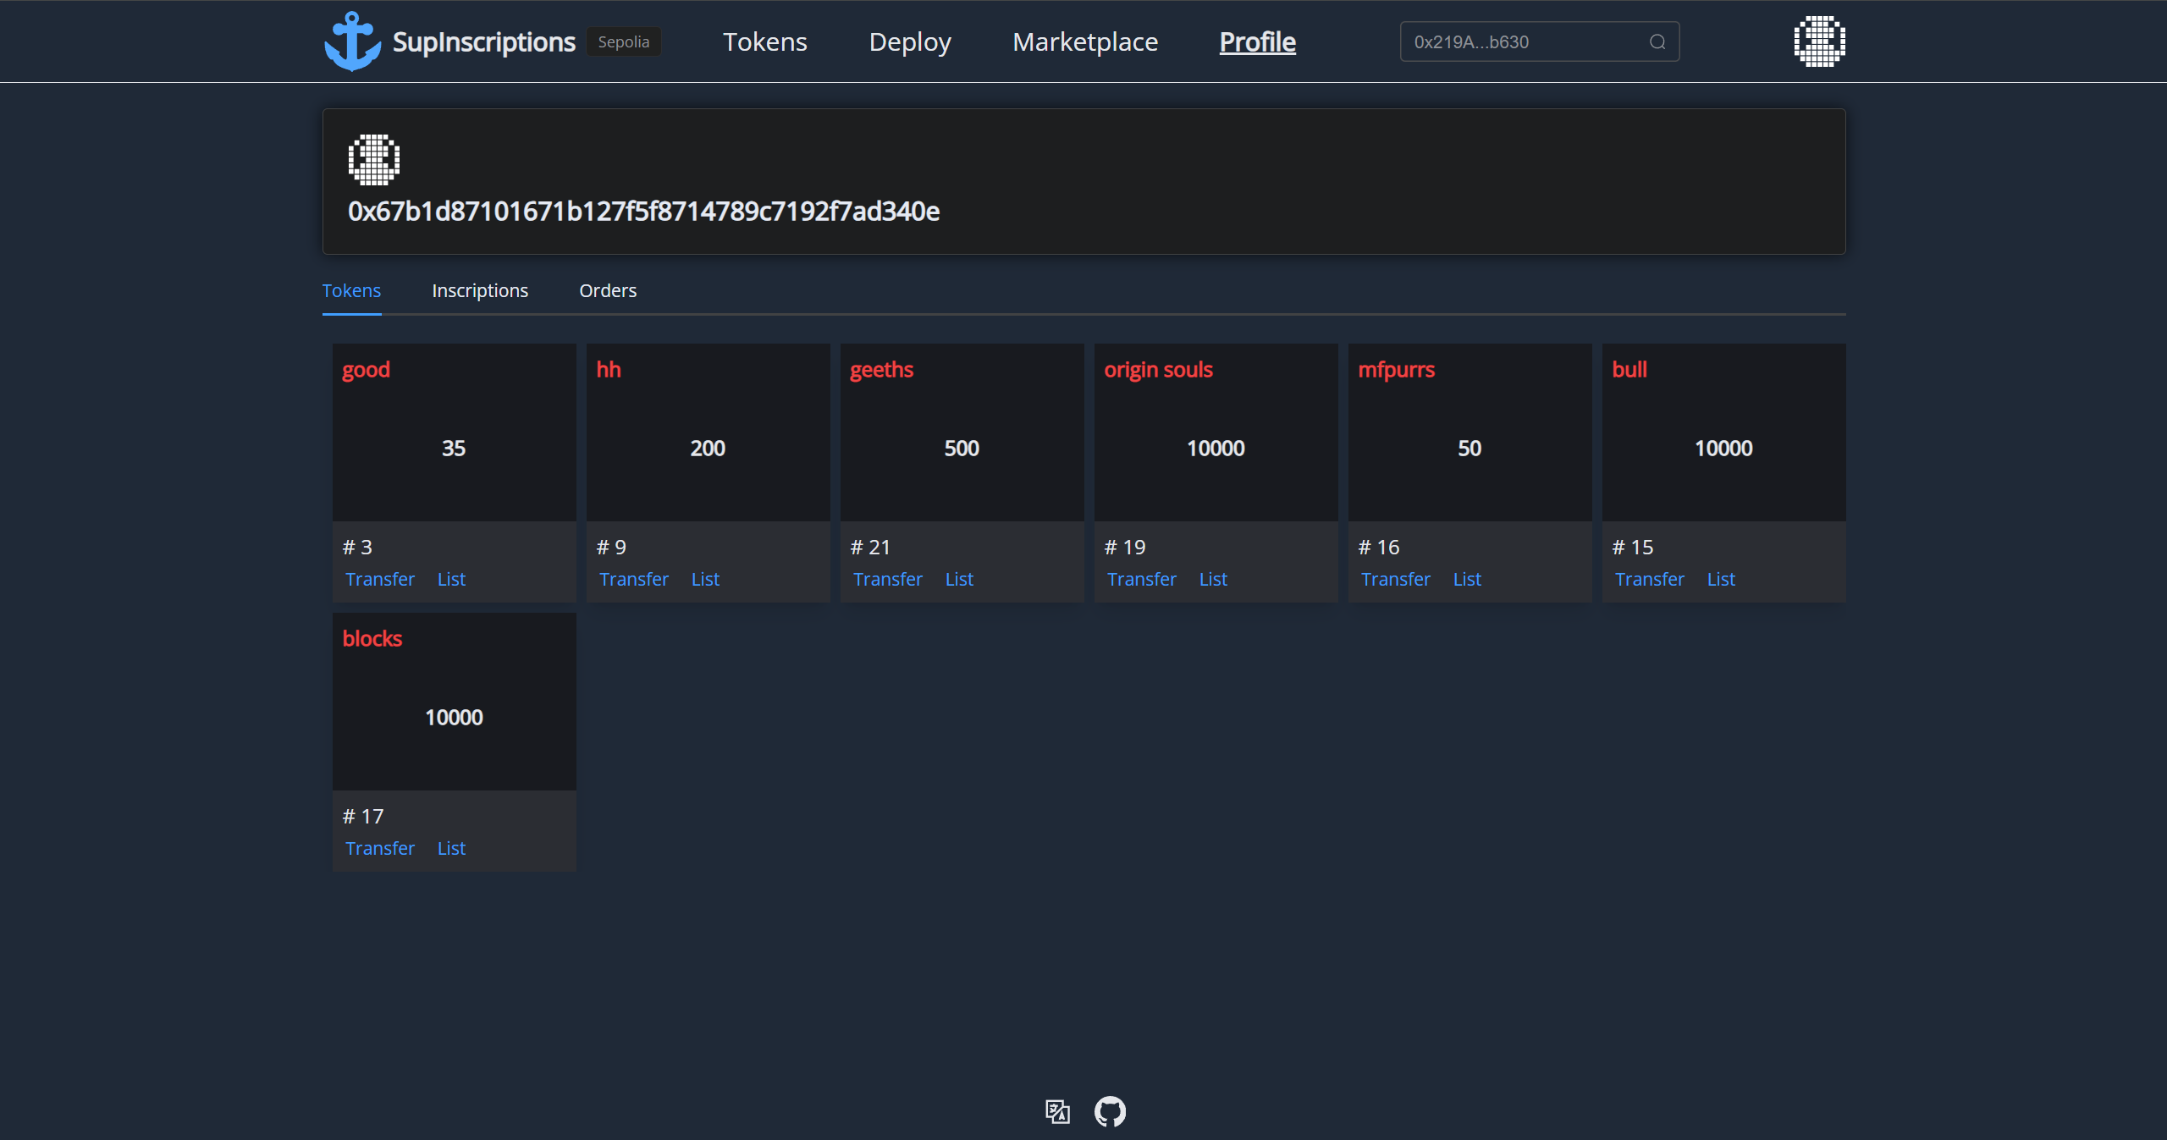Click List on the hh token
This screenshot has height=1140, width=2167.
coord(705,579)
